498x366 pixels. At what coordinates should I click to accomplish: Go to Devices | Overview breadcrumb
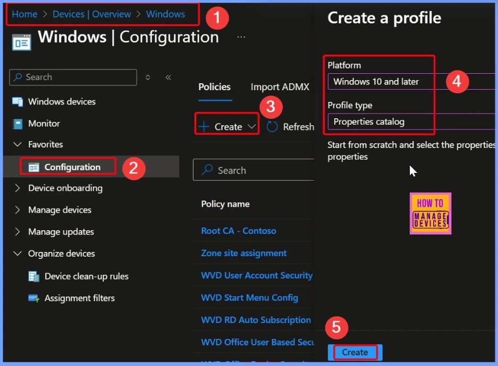[x=91, y=14]
